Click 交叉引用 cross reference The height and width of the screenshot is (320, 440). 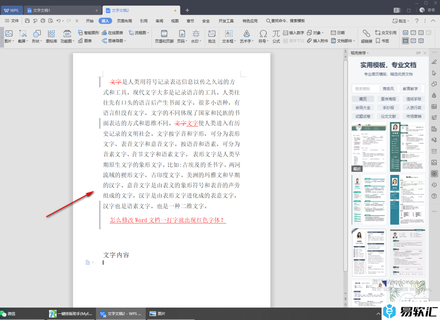(386, 33)
